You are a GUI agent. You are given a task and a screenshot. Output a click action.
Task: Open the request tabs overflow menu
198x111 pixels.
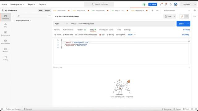[157, 10]
